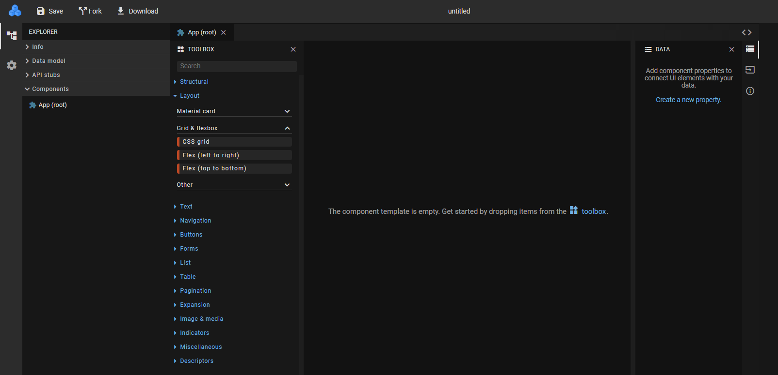Expand the Material card section
Screen dimensions: 778x375
pos(287,111)
